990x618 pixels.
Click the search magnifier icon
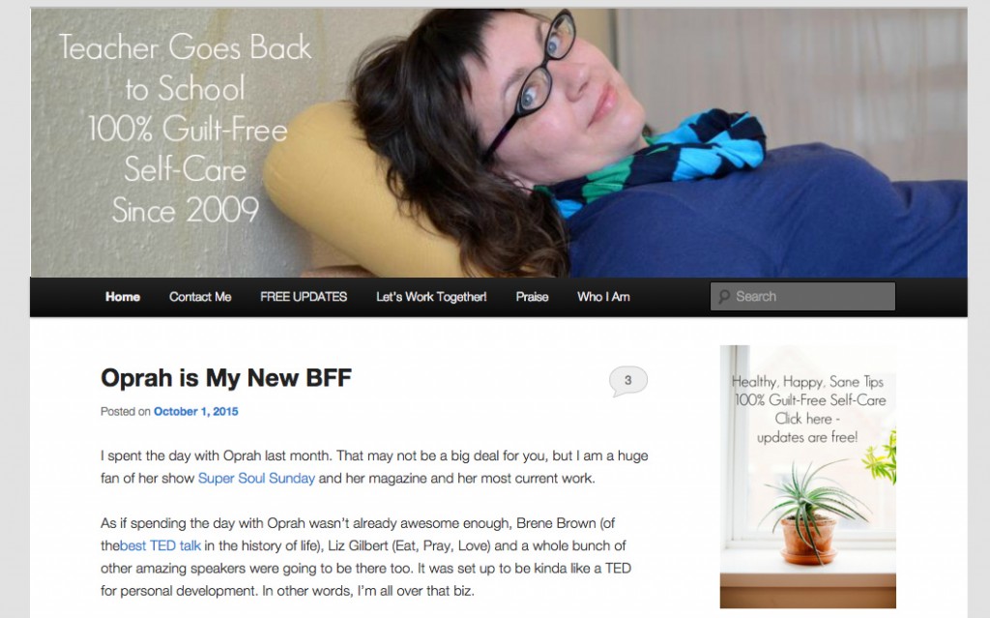click(723, 296)
